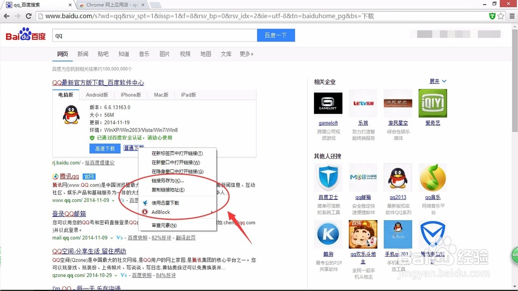Click the 百度卫士 shield icon
The image size is (518, 291).
click(328, 178)
